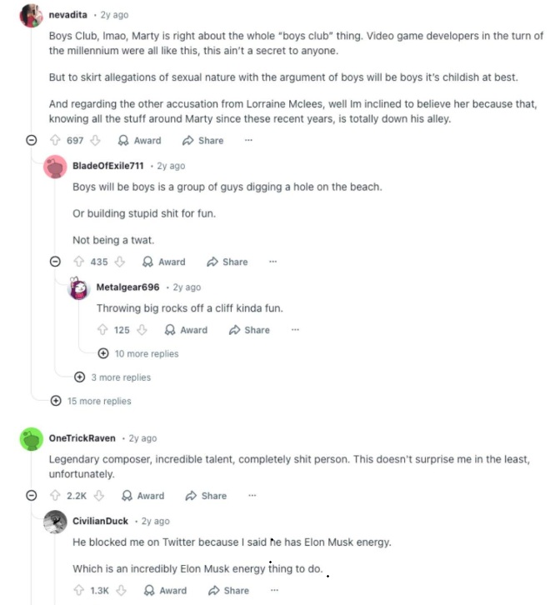
Task: Collapse OneTrickRaven's comment thread
Action: coord(32,495)
